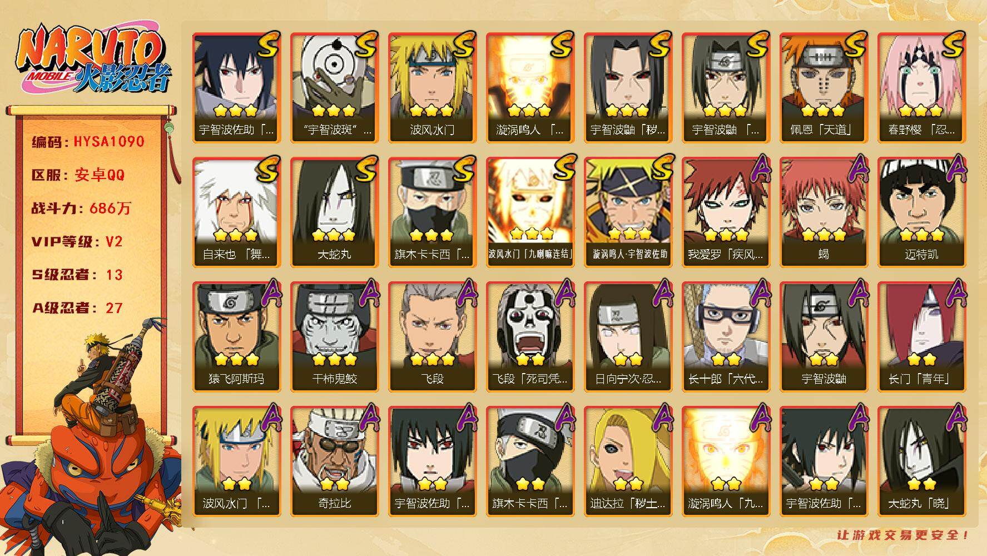Click the 战斗力 686万 stat line
The width and height of the screenshot is (987, 556).
click(82, 209)
